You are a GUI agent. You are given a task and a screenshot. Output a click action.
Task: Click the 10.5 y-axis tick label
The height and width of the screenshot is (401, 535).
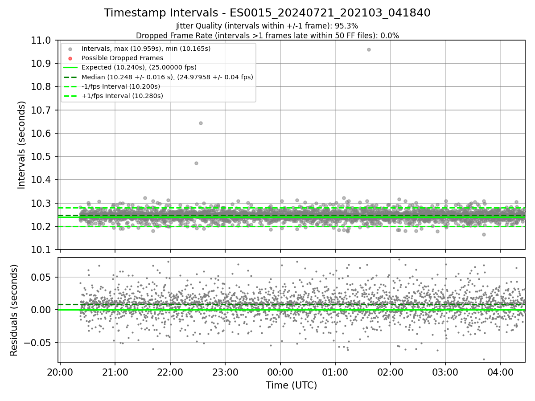click(x=41, y=156)
